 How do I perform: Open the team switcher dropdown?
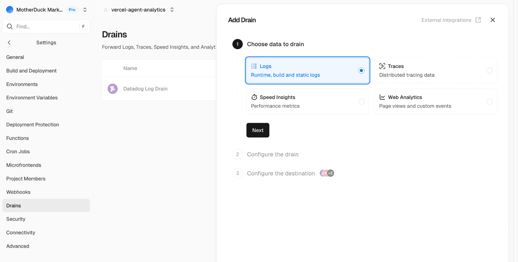(x=85, y=10)
